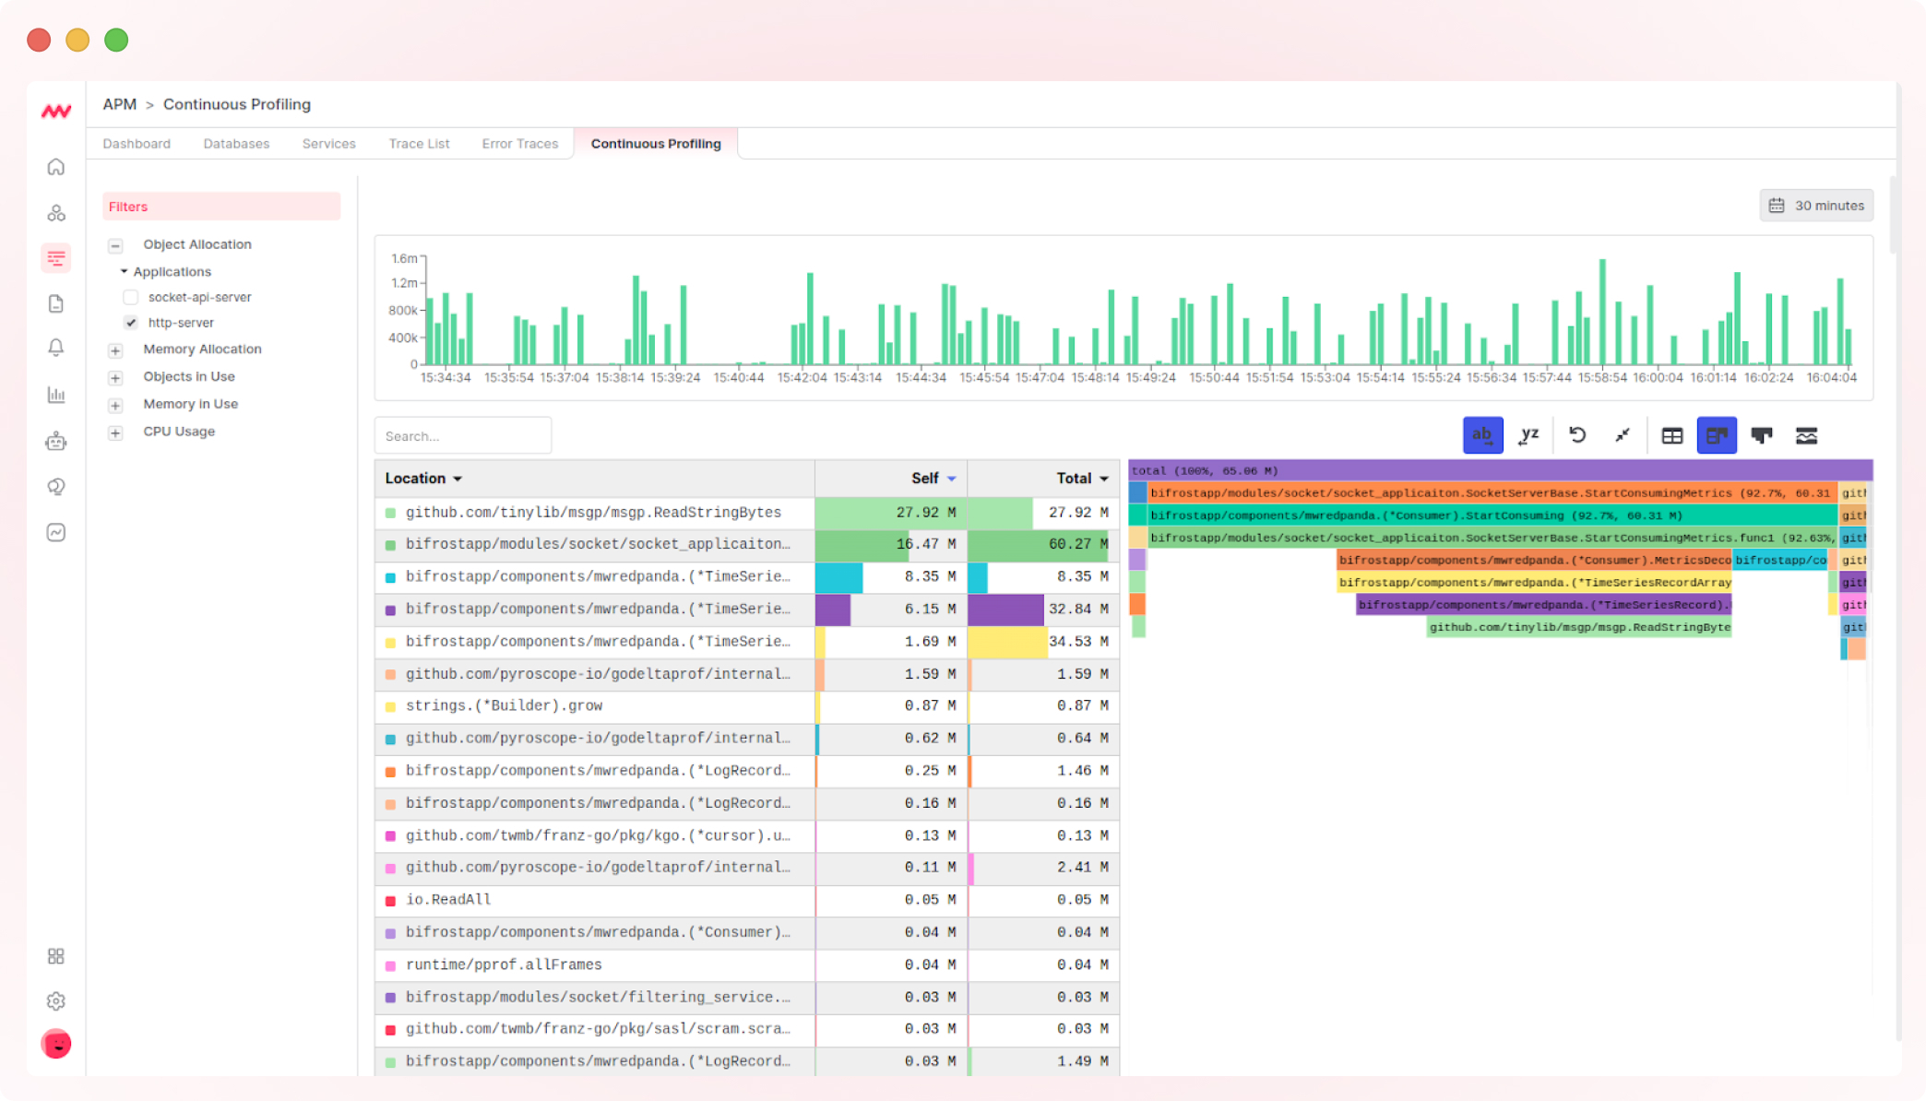This screenshot has width=1926, height=1101.
Task: Switch to the Trace List tab
Action: pyautogui.click(x=419, y=143)
